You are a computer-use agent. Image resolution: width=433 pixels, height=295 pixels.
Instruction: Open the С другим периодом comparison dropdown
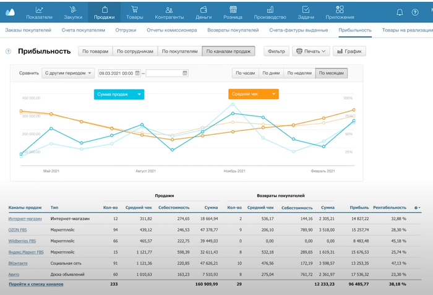click(68, 73)
